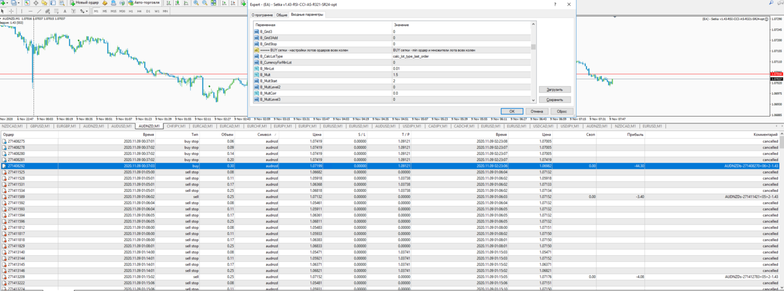Click parameter list scrollbar down arrow
The width and height of the screenshot is (784, 291).
[x=534, y=100]
